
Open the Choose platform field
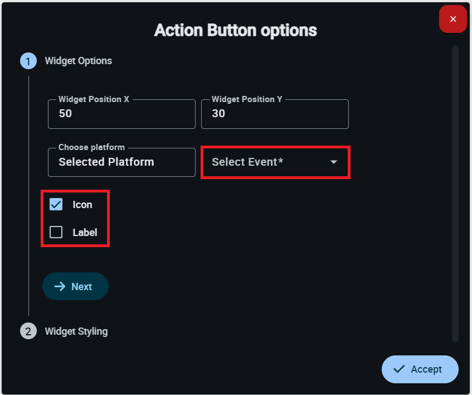click(121, 162)
